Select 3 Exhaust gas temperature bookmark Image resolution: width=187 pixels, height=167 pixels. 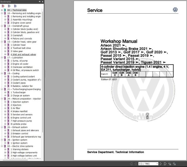pos(26,137)
